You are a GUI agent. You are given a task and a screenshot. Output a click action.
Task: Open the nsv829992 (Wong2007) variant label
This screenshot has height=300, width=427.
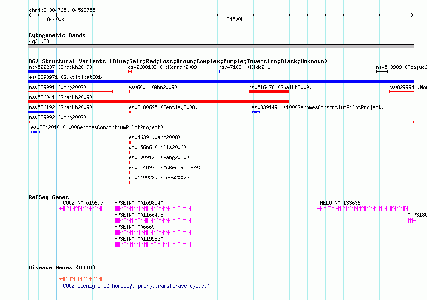[58, 117]
